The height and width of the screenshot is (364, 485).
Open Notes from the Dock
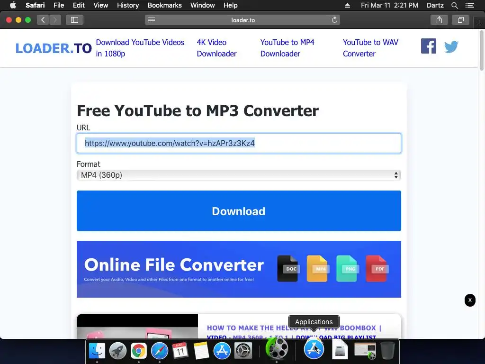click(201, 351)
